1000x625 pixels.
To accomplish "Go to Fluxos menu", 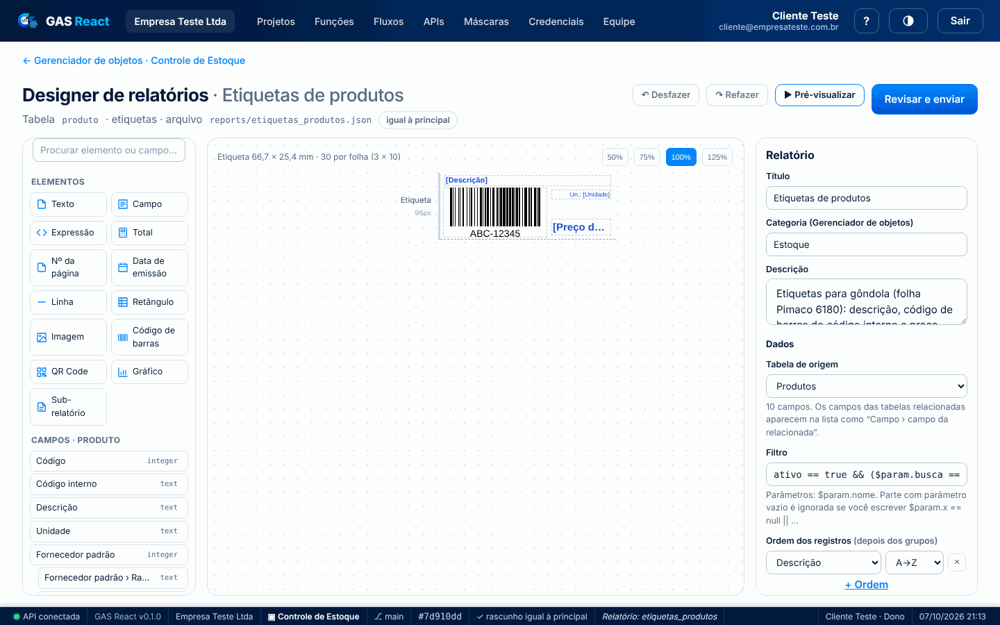I will click(388, 22).
